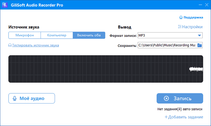
Task: Open the Моё аудио library
Action: pyautogui.click(x=32, y=98)
